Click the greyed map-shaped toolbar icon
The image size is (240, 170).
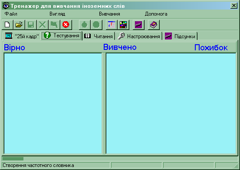54,25
